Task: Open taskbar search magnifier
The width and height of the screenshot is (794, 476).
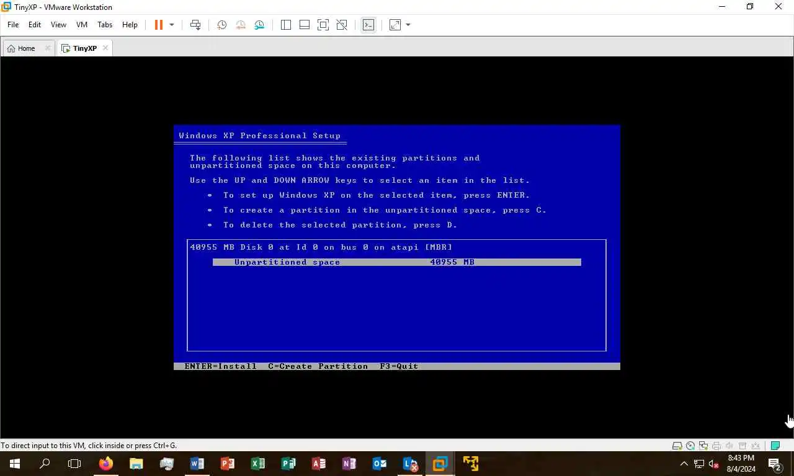Action: point(45,464)
